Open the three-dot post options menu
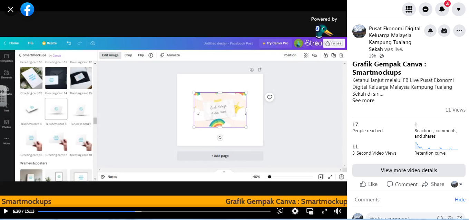The height and width of the screenshot is (220, 469). (x=459, y=31)
